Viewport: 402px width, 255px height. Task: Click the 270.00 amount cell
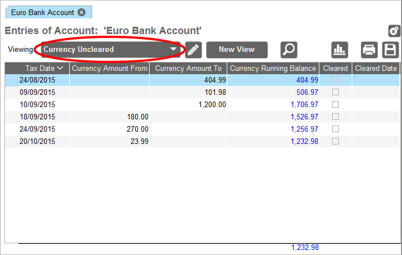coord(109,129)
